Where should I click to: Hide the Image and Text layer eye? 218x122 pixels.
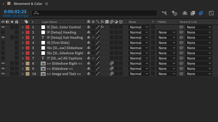pos(3,74)
